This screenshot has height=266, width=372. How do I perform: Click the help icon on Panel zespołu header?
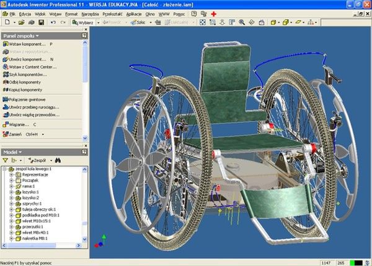pyautogui.click(x=84, y=35)
